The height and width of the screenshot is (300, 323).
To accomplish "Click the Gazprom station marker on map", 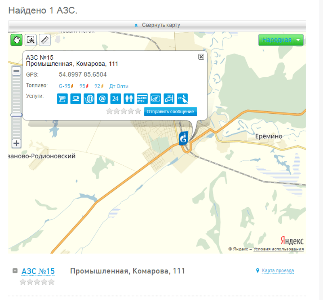I will [x=183, y=138].
